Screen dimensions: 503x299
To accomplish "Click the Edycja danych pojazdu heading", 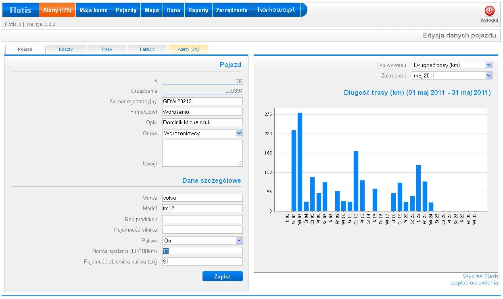I will (x=459, y=36).
